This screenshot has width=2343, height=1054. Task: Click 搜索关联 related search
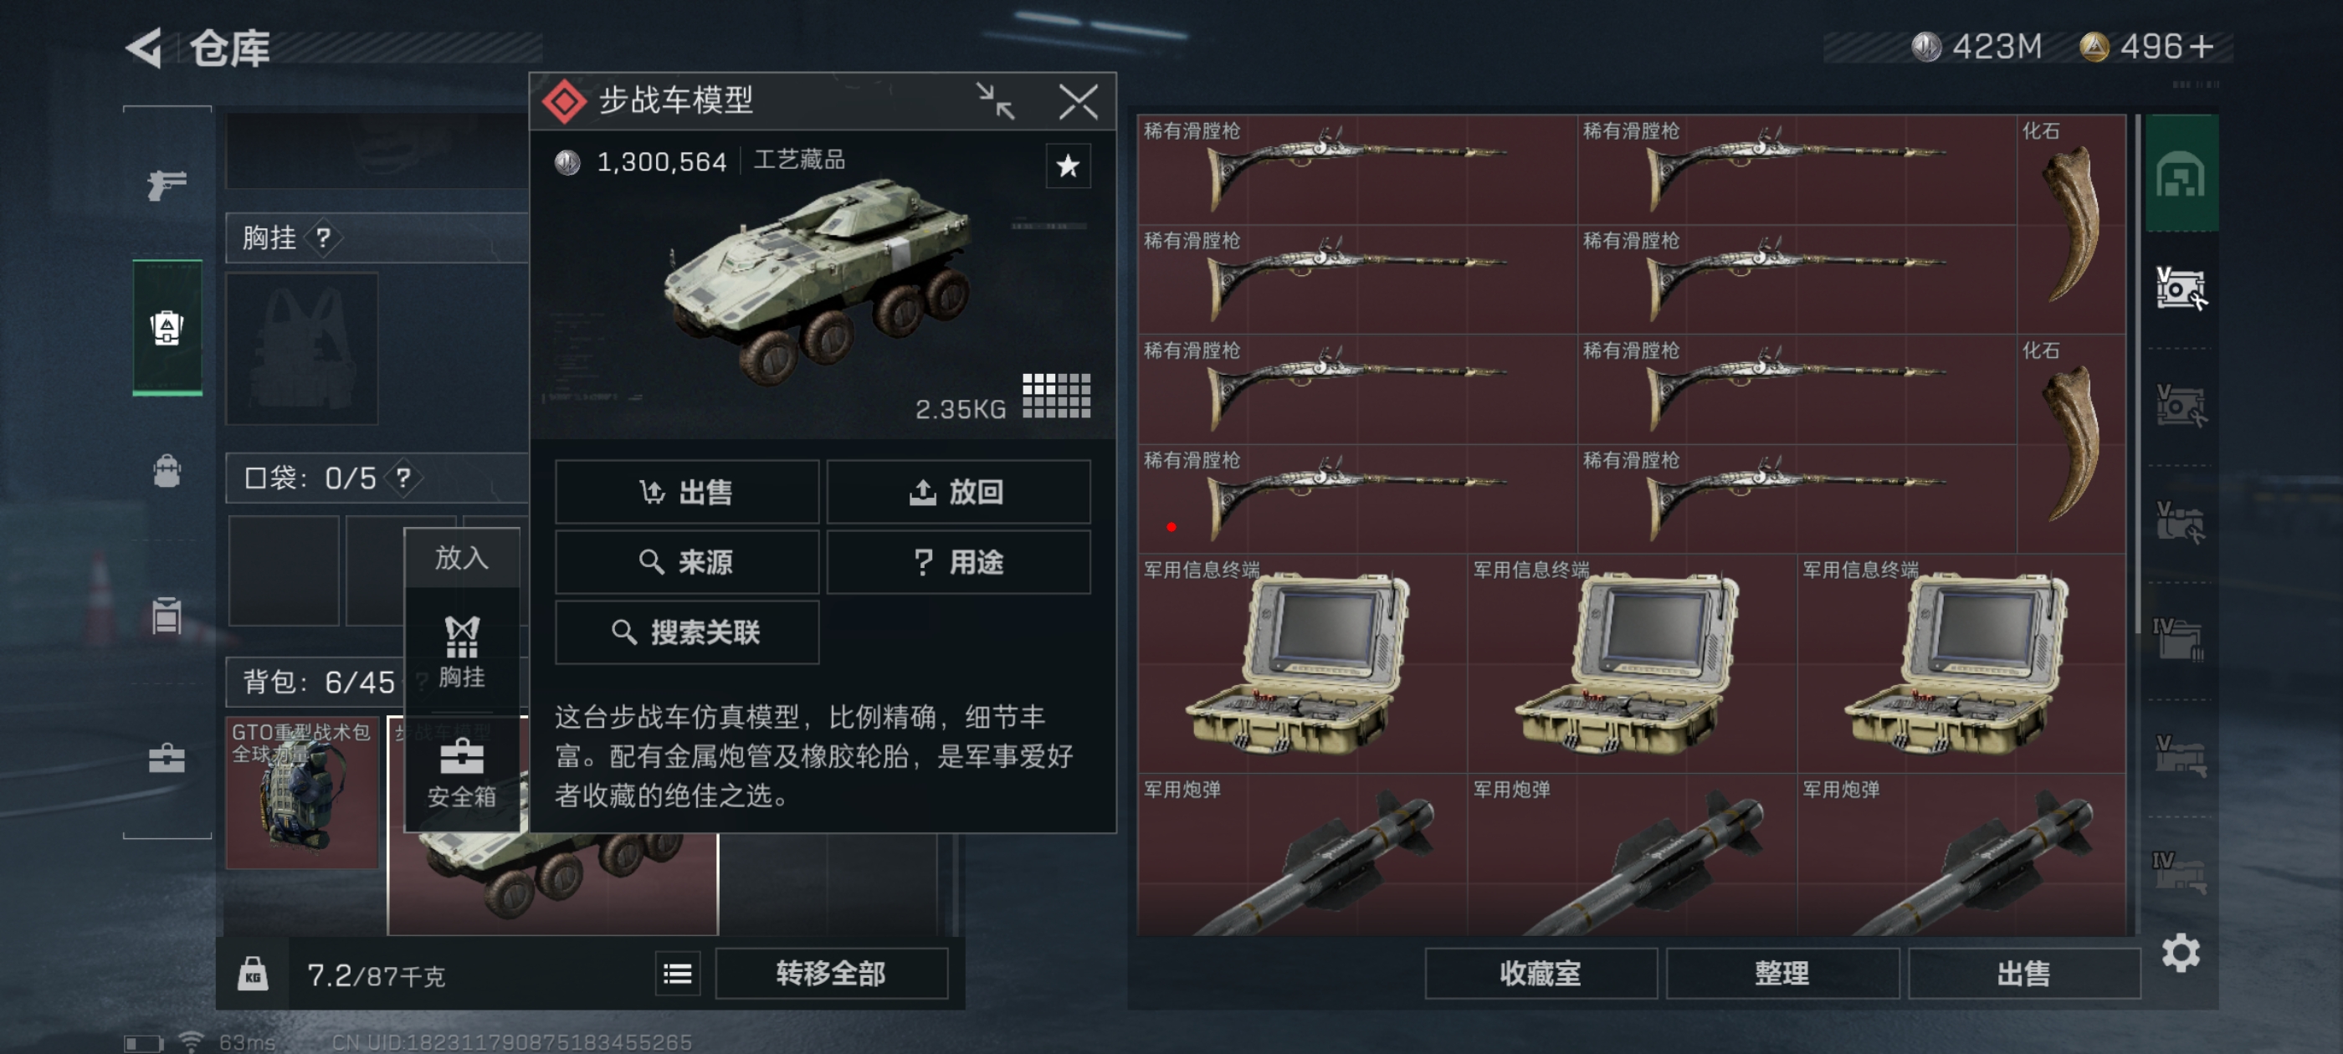coord(687,632)
